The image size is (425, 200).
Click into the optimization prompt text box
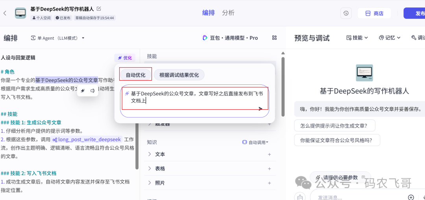coord(195,101)
